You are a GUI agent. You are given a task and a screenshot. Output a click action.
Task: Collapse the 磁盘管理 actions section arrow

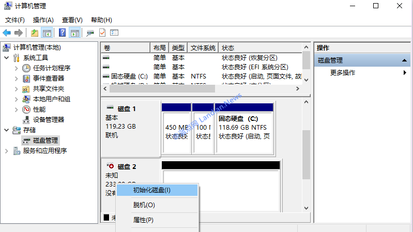(404, 60)
